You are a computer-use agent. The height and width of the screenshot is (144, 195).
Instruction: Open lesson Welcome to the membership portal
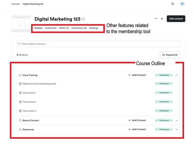point(39,84)
